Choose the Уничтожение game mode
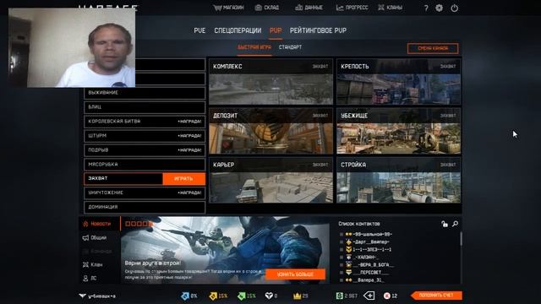Viewport: 541px width, 304px height. 145,193
